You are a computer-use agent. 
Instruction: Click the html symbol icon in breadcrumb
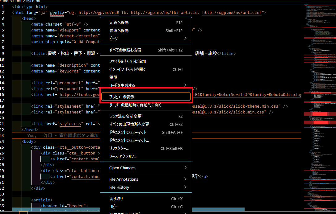(28, 1)
